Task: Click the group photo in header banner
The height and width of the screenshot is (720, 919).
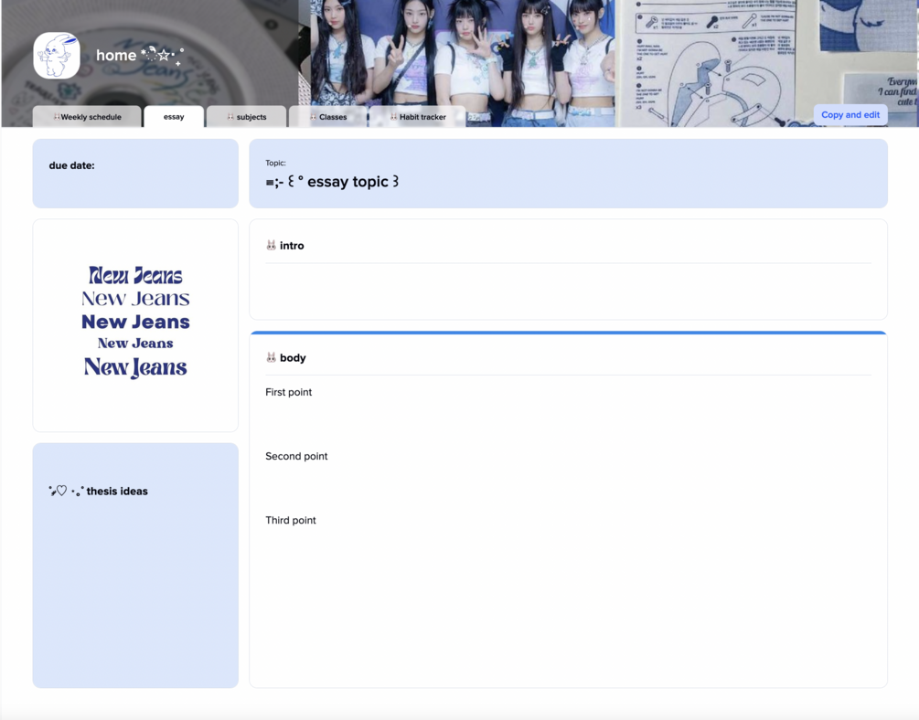Action: point(463,63)
